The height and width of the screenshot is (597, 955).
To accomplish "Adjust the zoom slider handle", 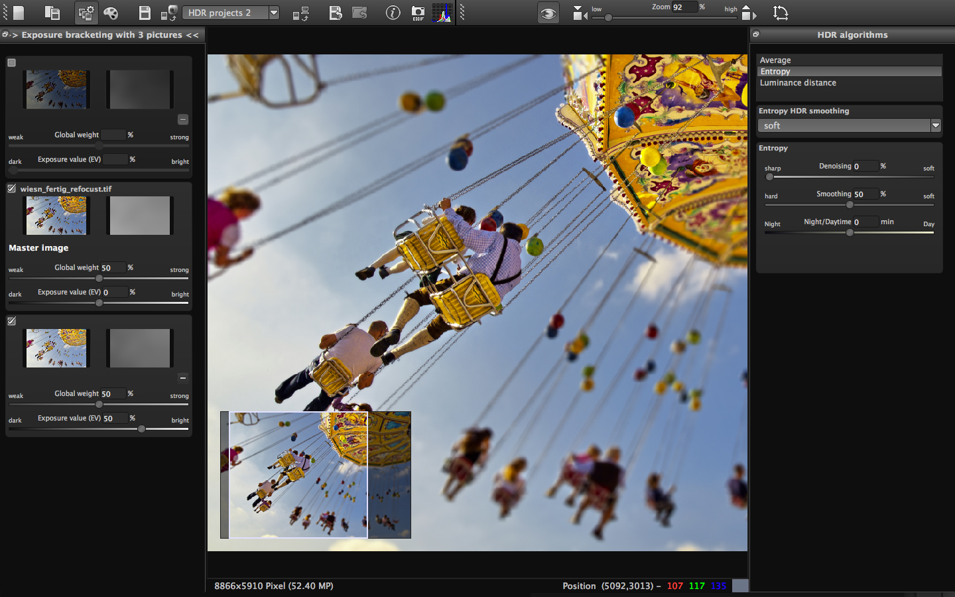I will pos(608,17).
